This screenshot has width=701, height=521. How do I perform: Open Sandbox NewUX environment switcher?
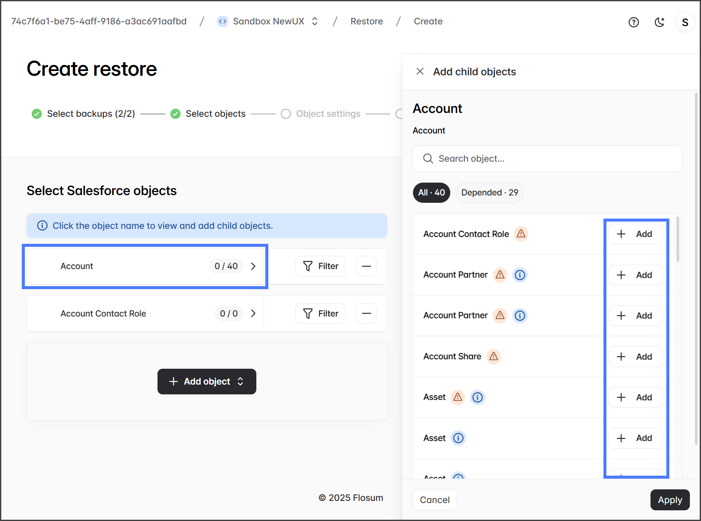(x=268, y=21)
